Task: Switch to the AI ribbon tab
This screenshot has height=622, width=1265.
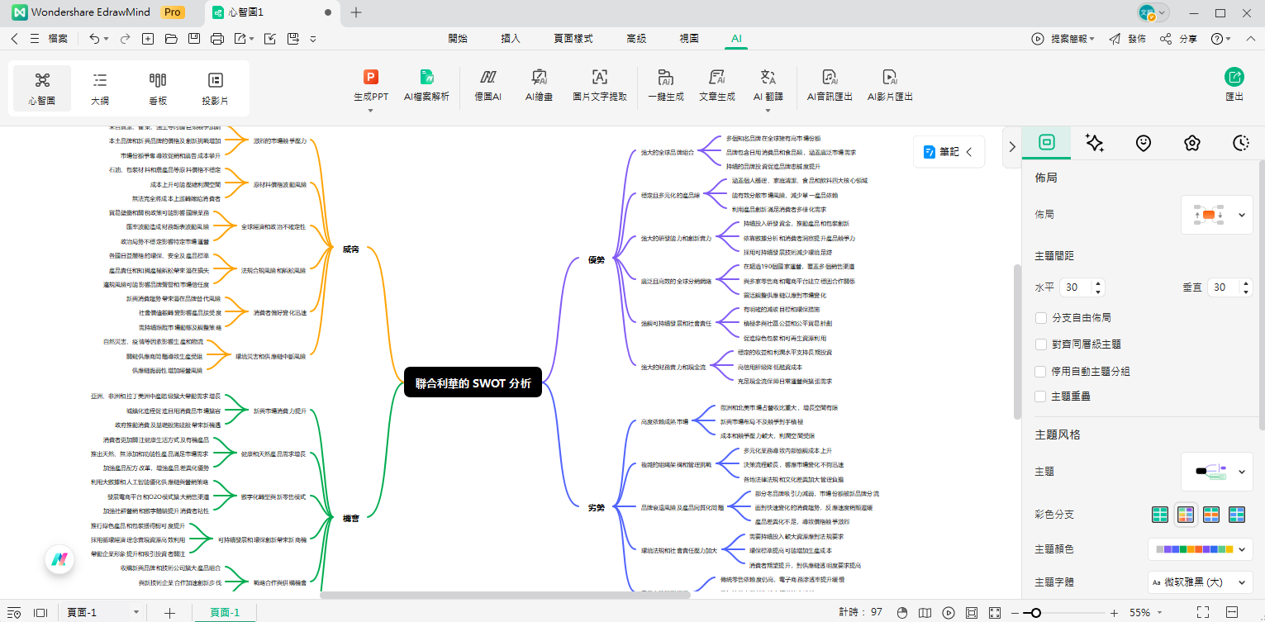Action: 735,38
